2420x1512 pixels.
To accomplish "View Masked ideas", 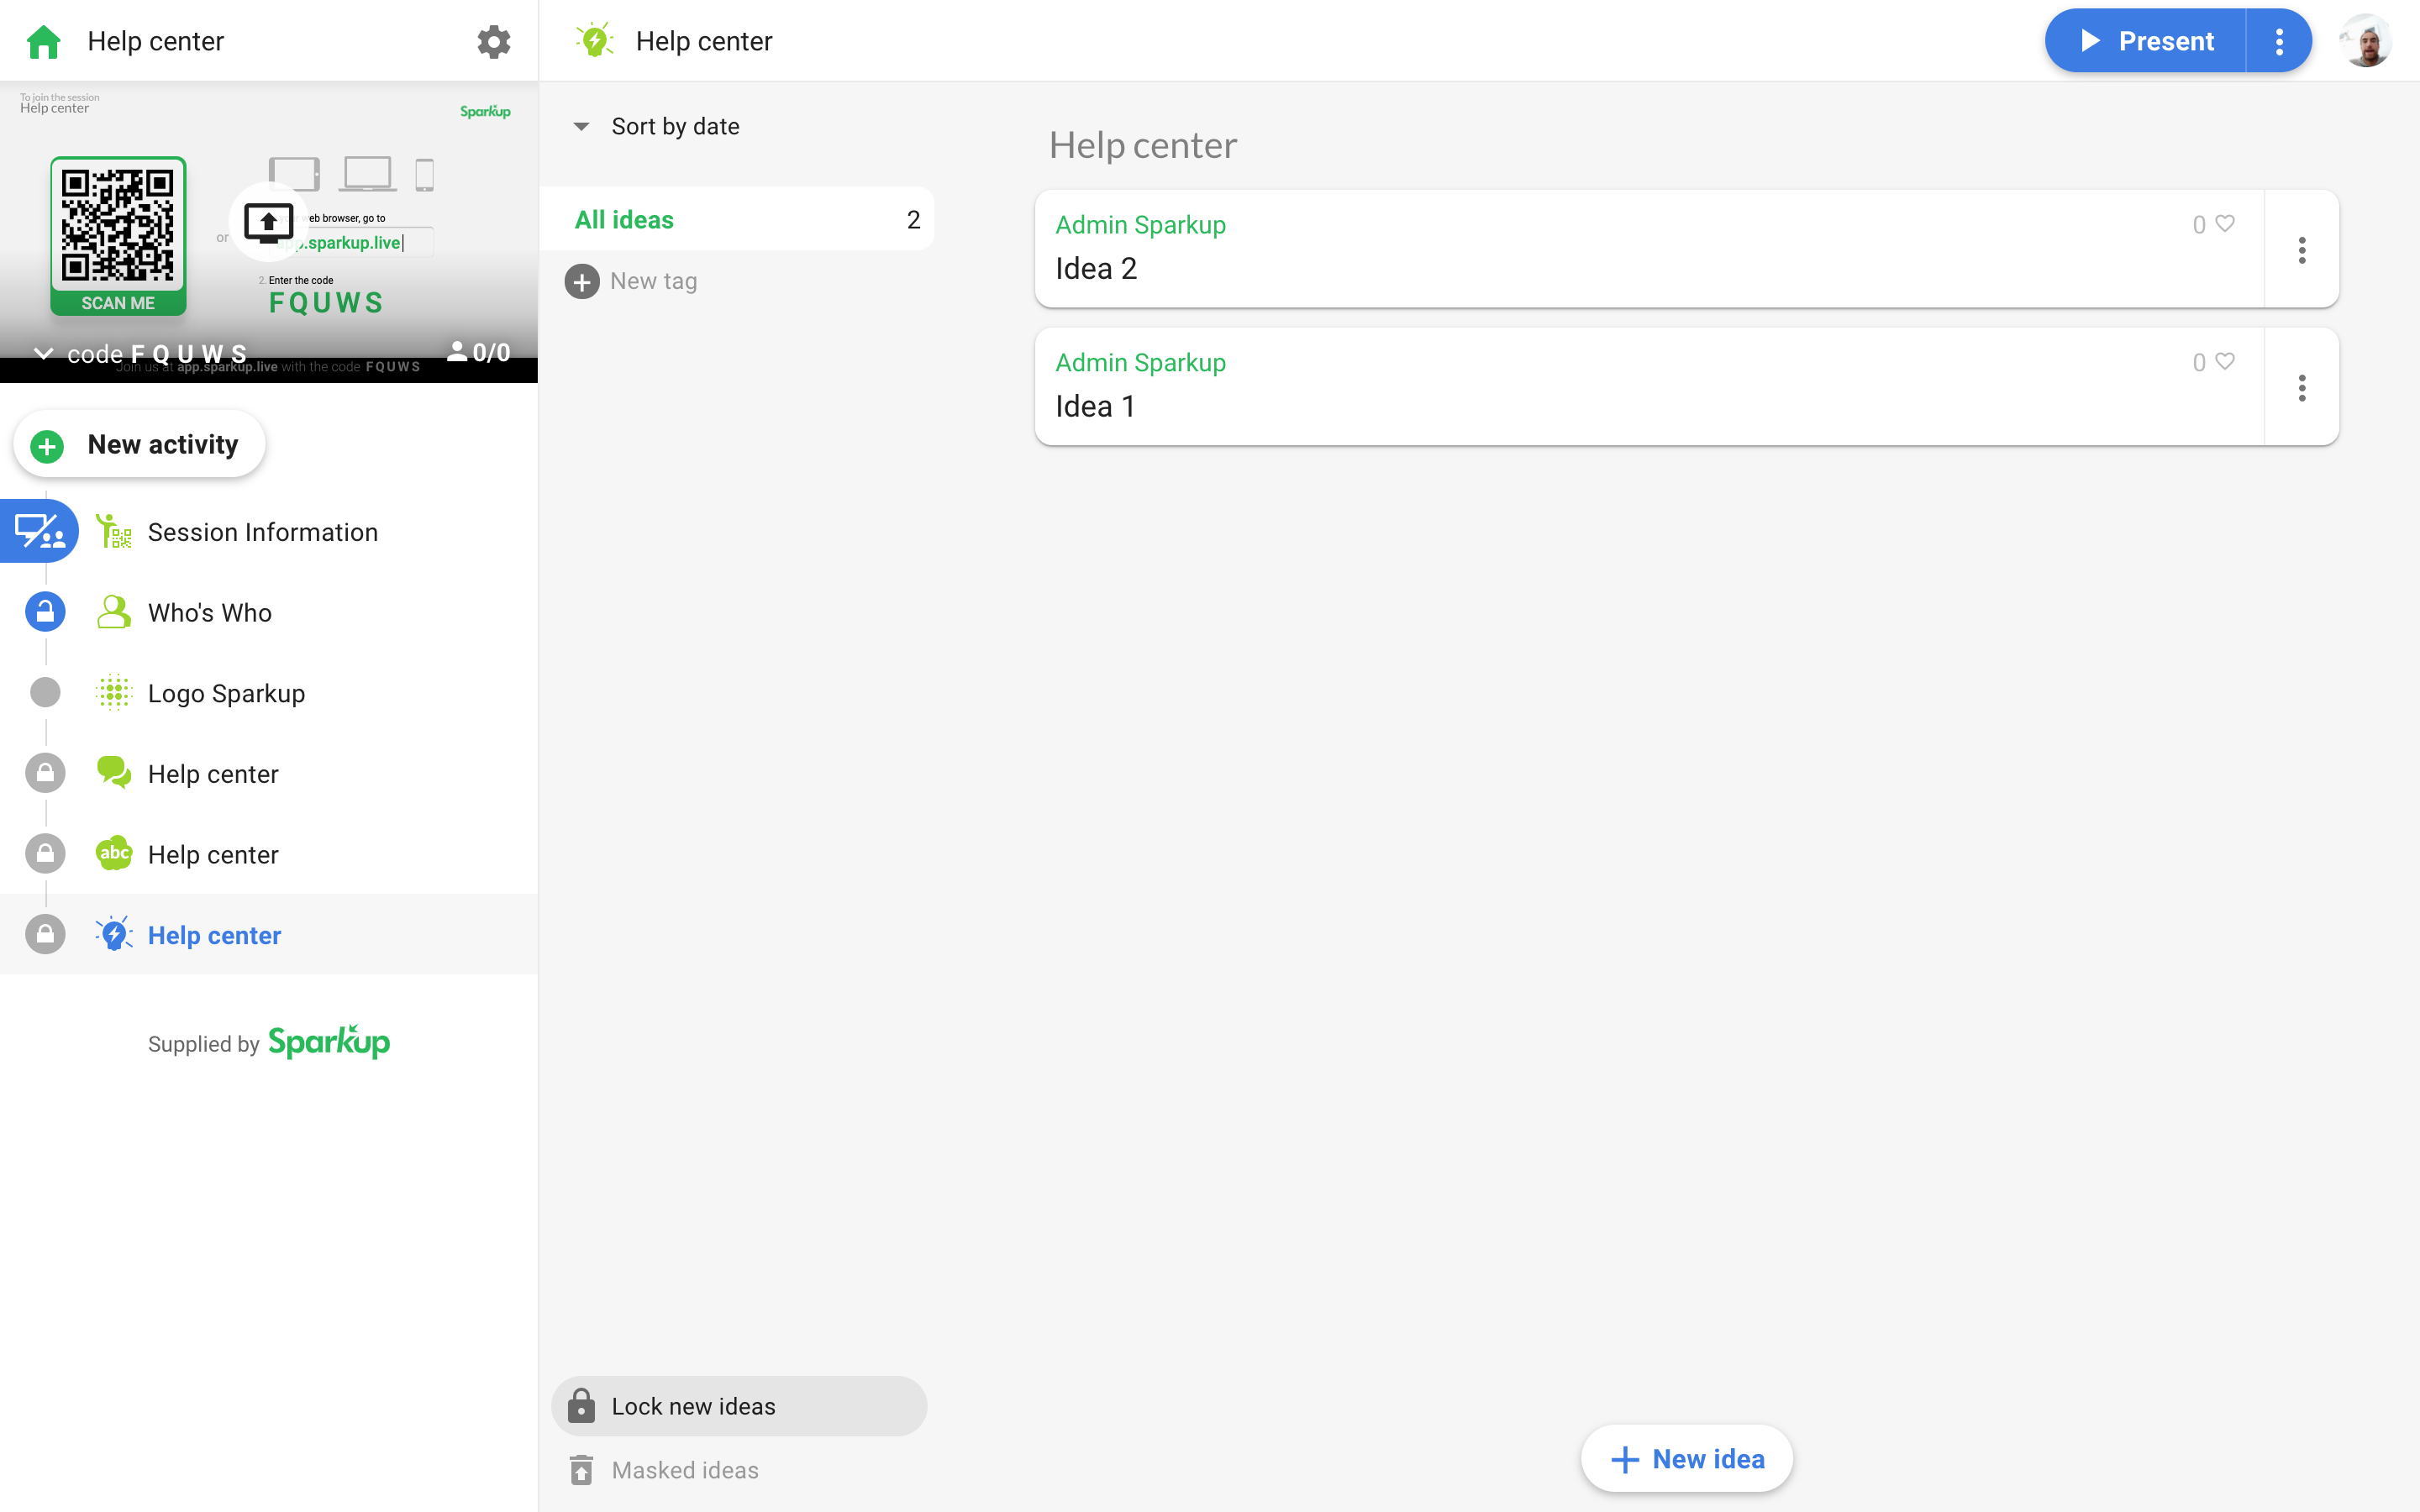I will pos(664,1470).
